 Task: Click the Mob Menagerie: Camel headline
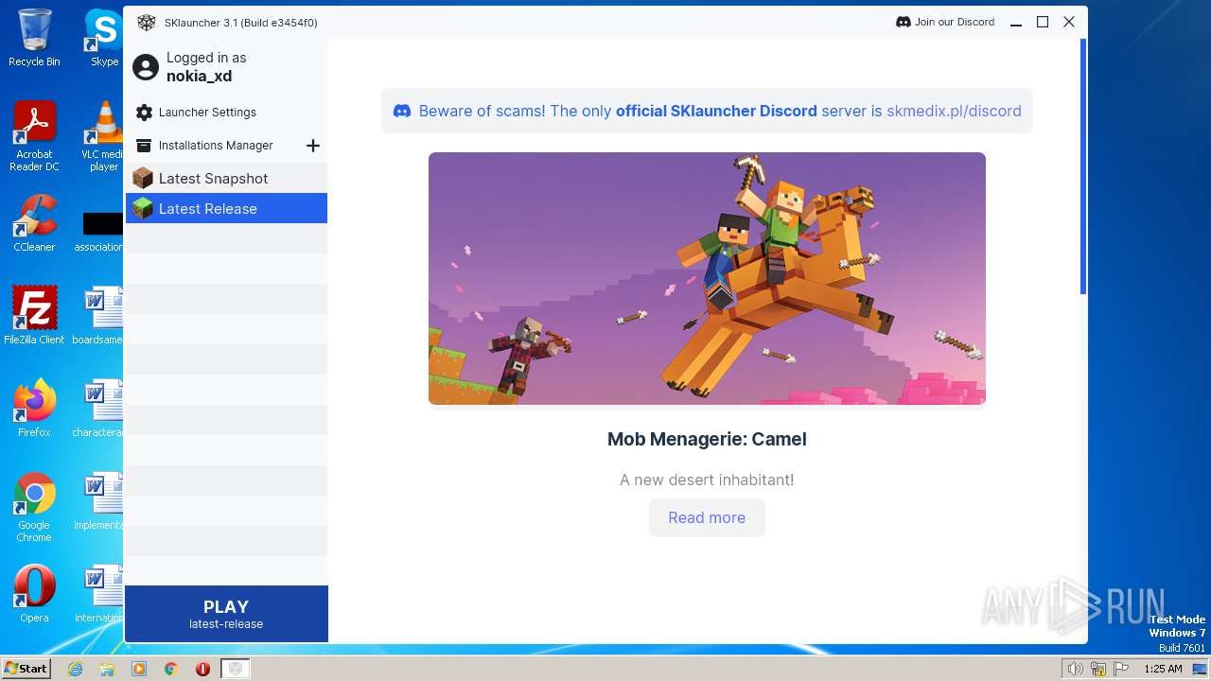click(707, 439)
